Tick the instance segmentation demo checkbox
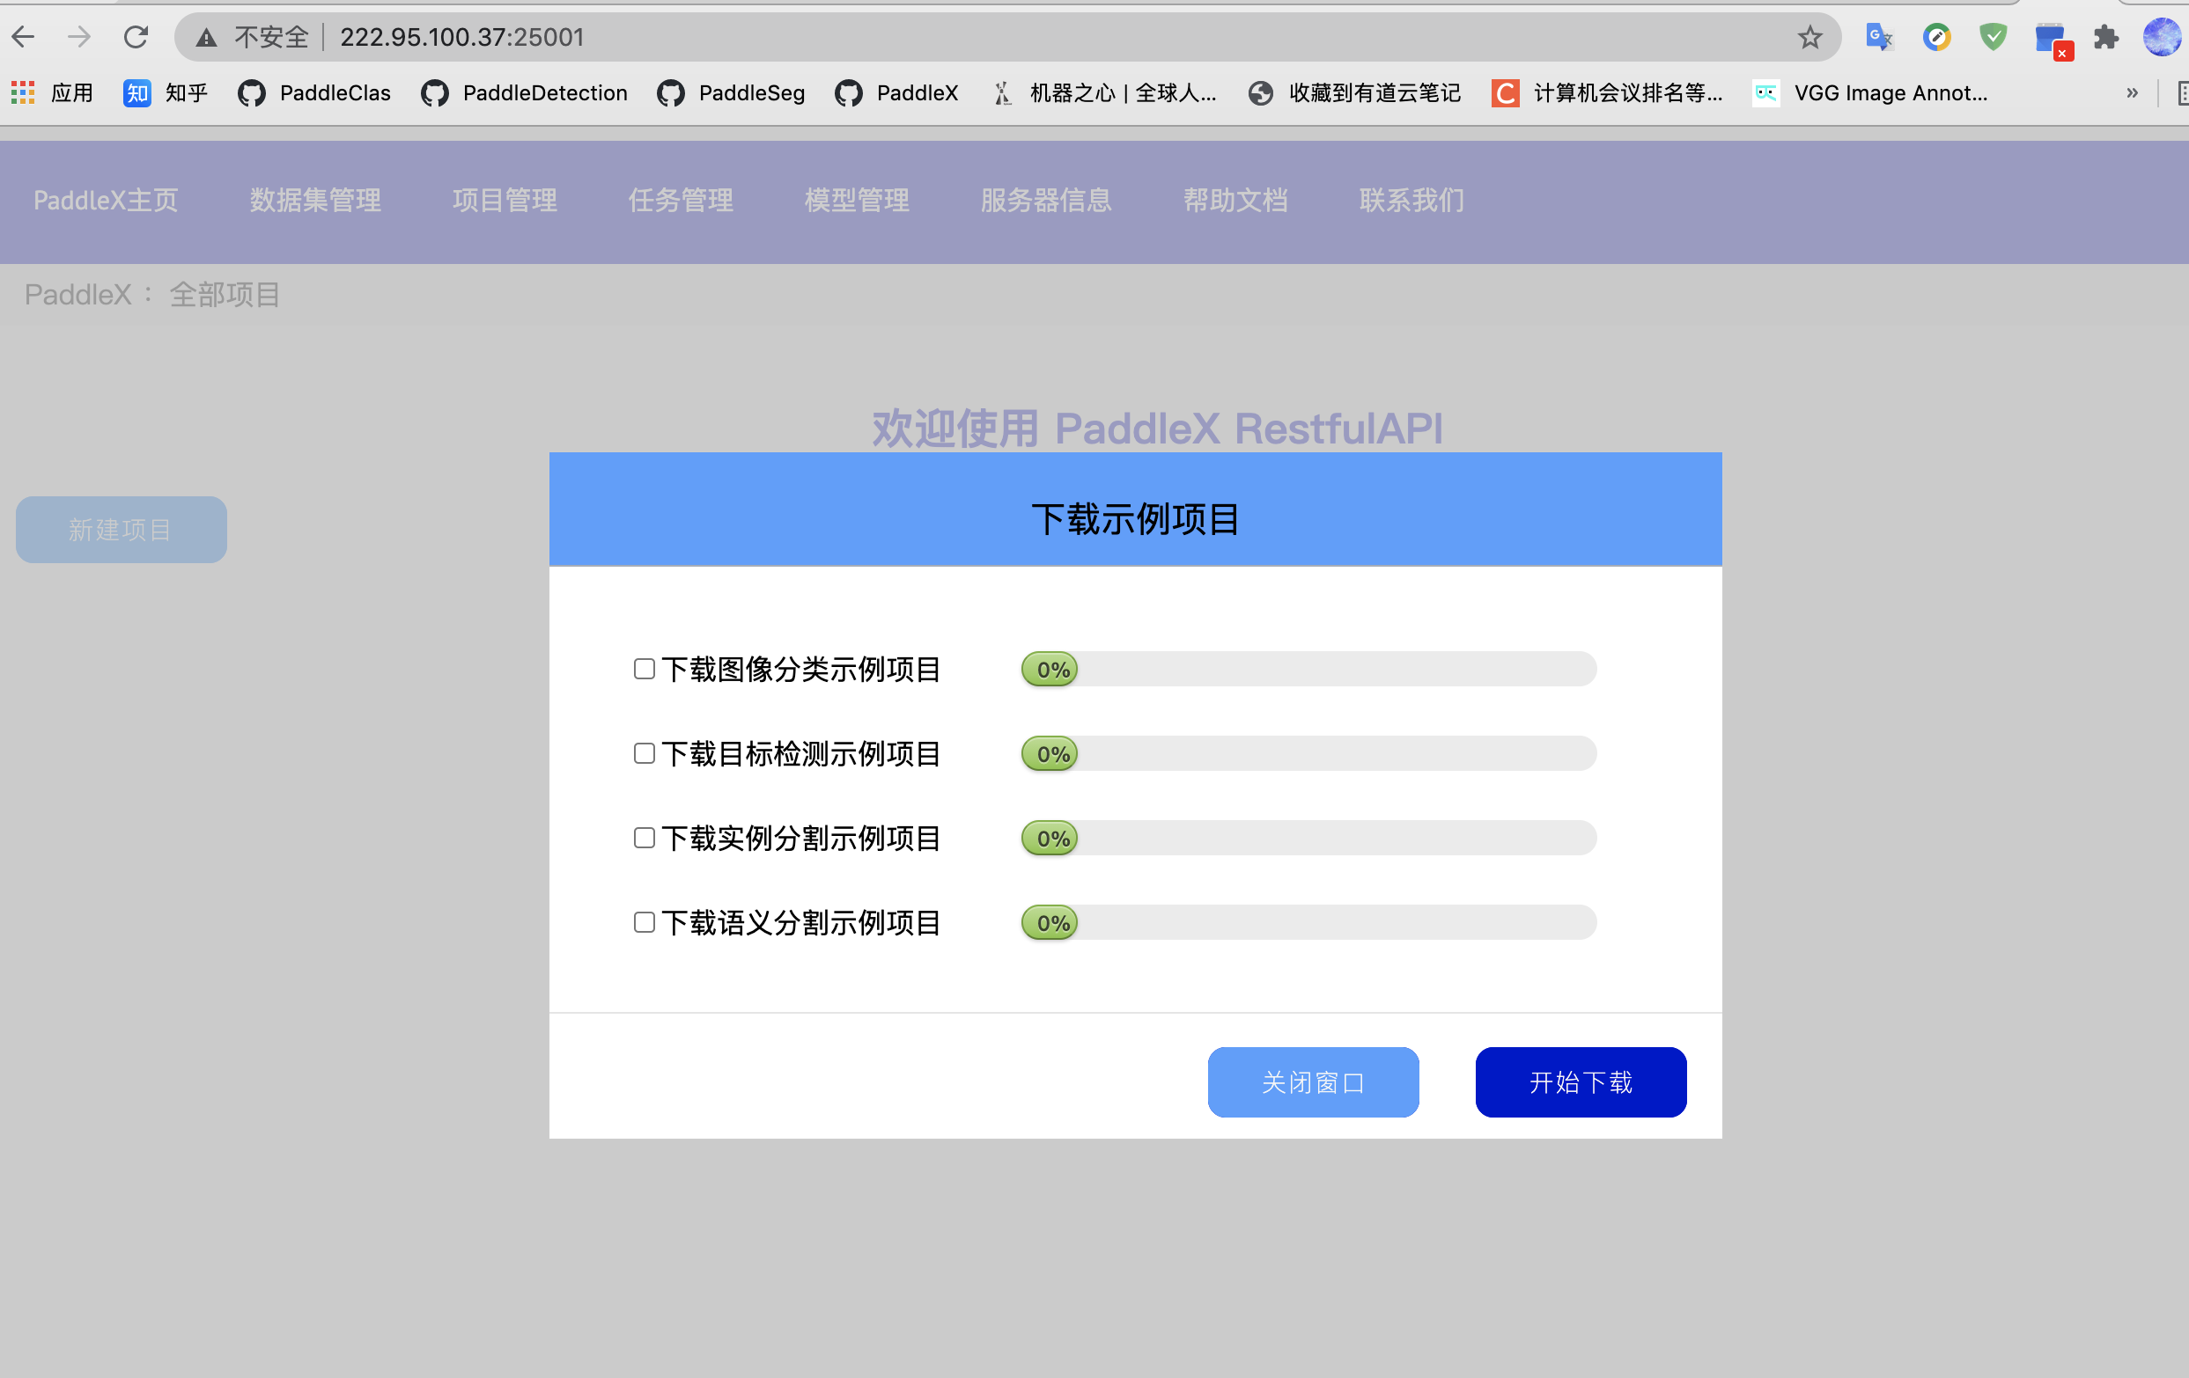Screen dimensions: 2189x1378 coord(644,839)
